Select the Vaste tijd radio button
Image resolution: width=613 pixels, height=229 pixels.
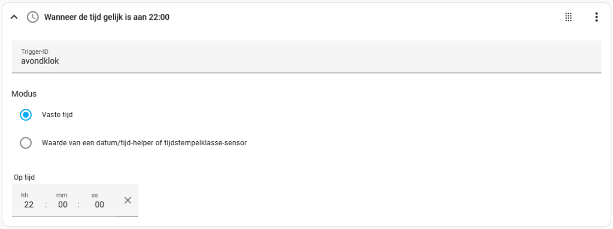[26, 115]
